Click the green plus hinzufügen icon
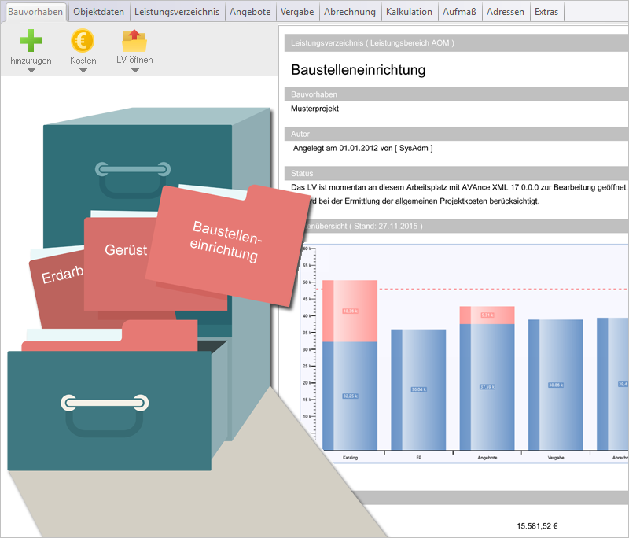 pyautogui.click(x=31, y=41)
